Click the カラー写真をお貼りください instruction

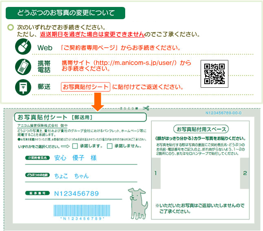[201, 138]
